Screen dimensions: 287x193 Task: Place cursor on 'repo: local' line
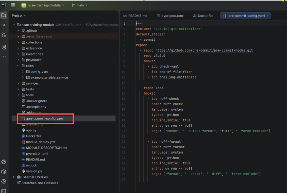pos(154,88)
